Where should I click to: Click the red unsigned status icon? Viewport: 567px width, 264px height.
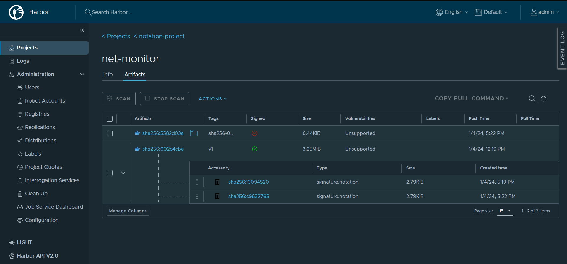tap(255, 133)
